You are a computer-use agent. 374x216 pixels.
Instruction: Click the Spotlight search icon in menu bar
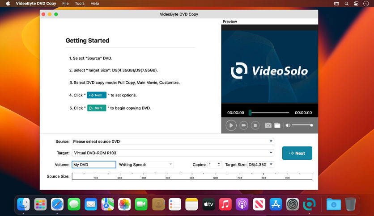[x=346, y=4]
